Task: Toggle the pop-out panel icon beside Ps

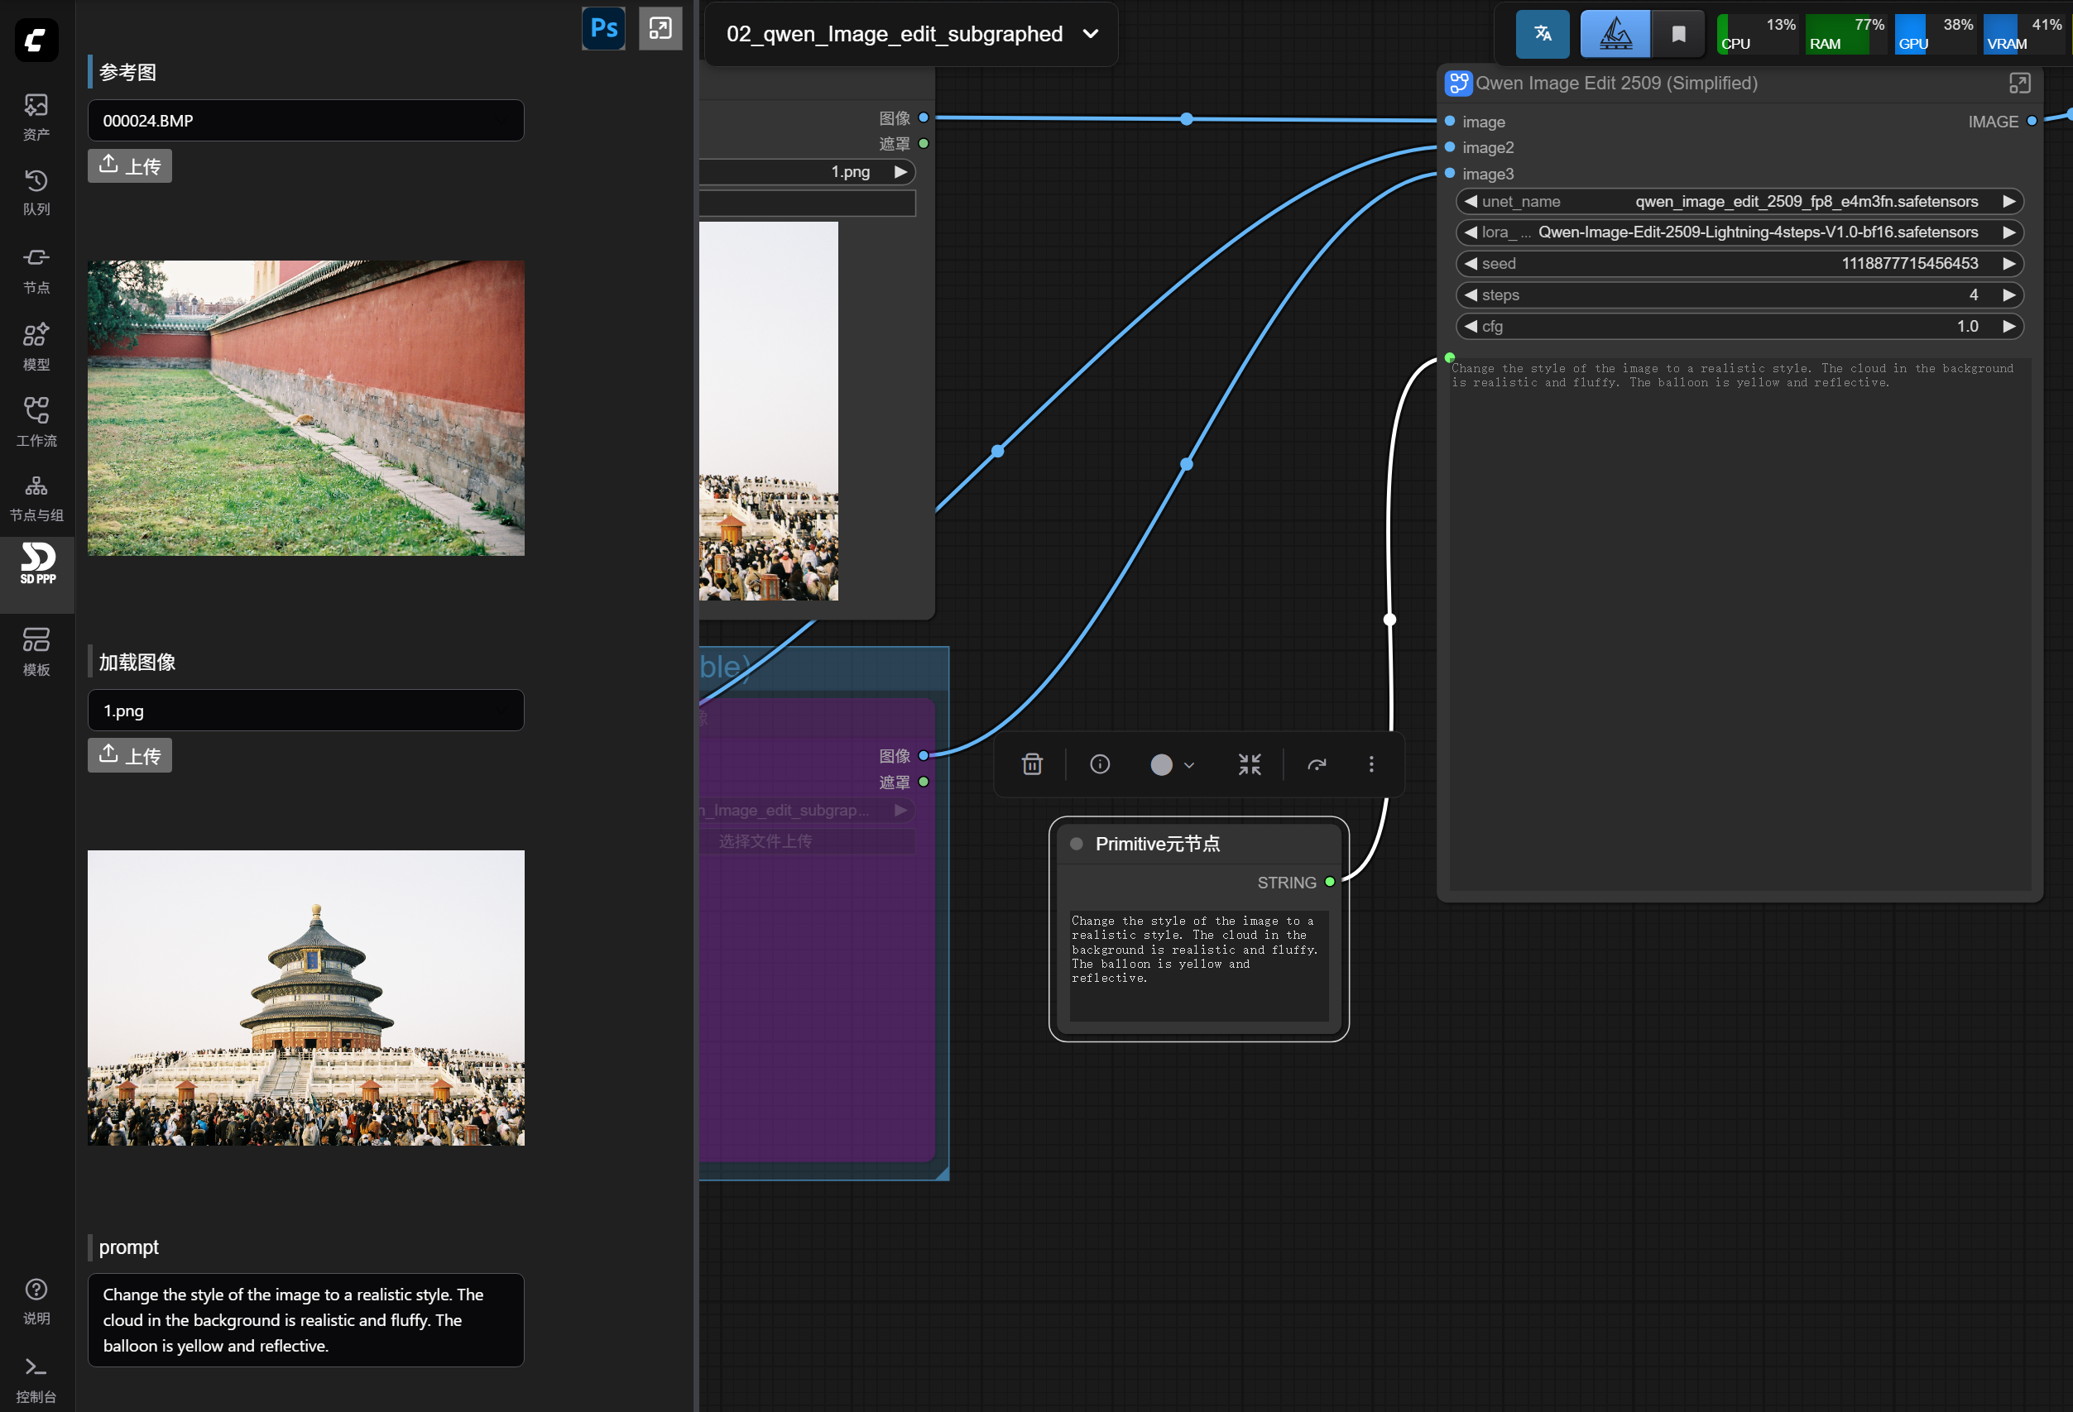Action: [660, 28]
